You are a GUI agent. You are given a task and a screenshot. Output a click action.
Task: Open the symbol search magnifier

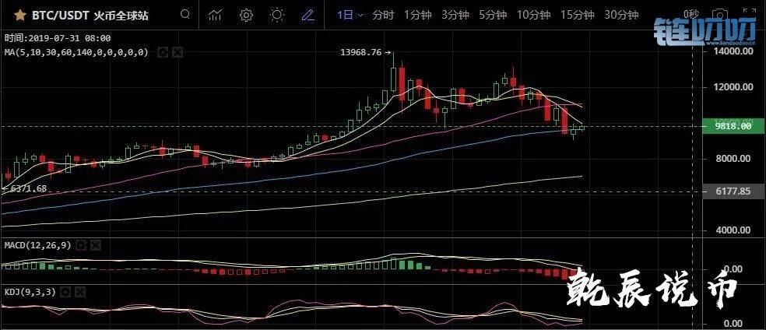tap(184, 15)
